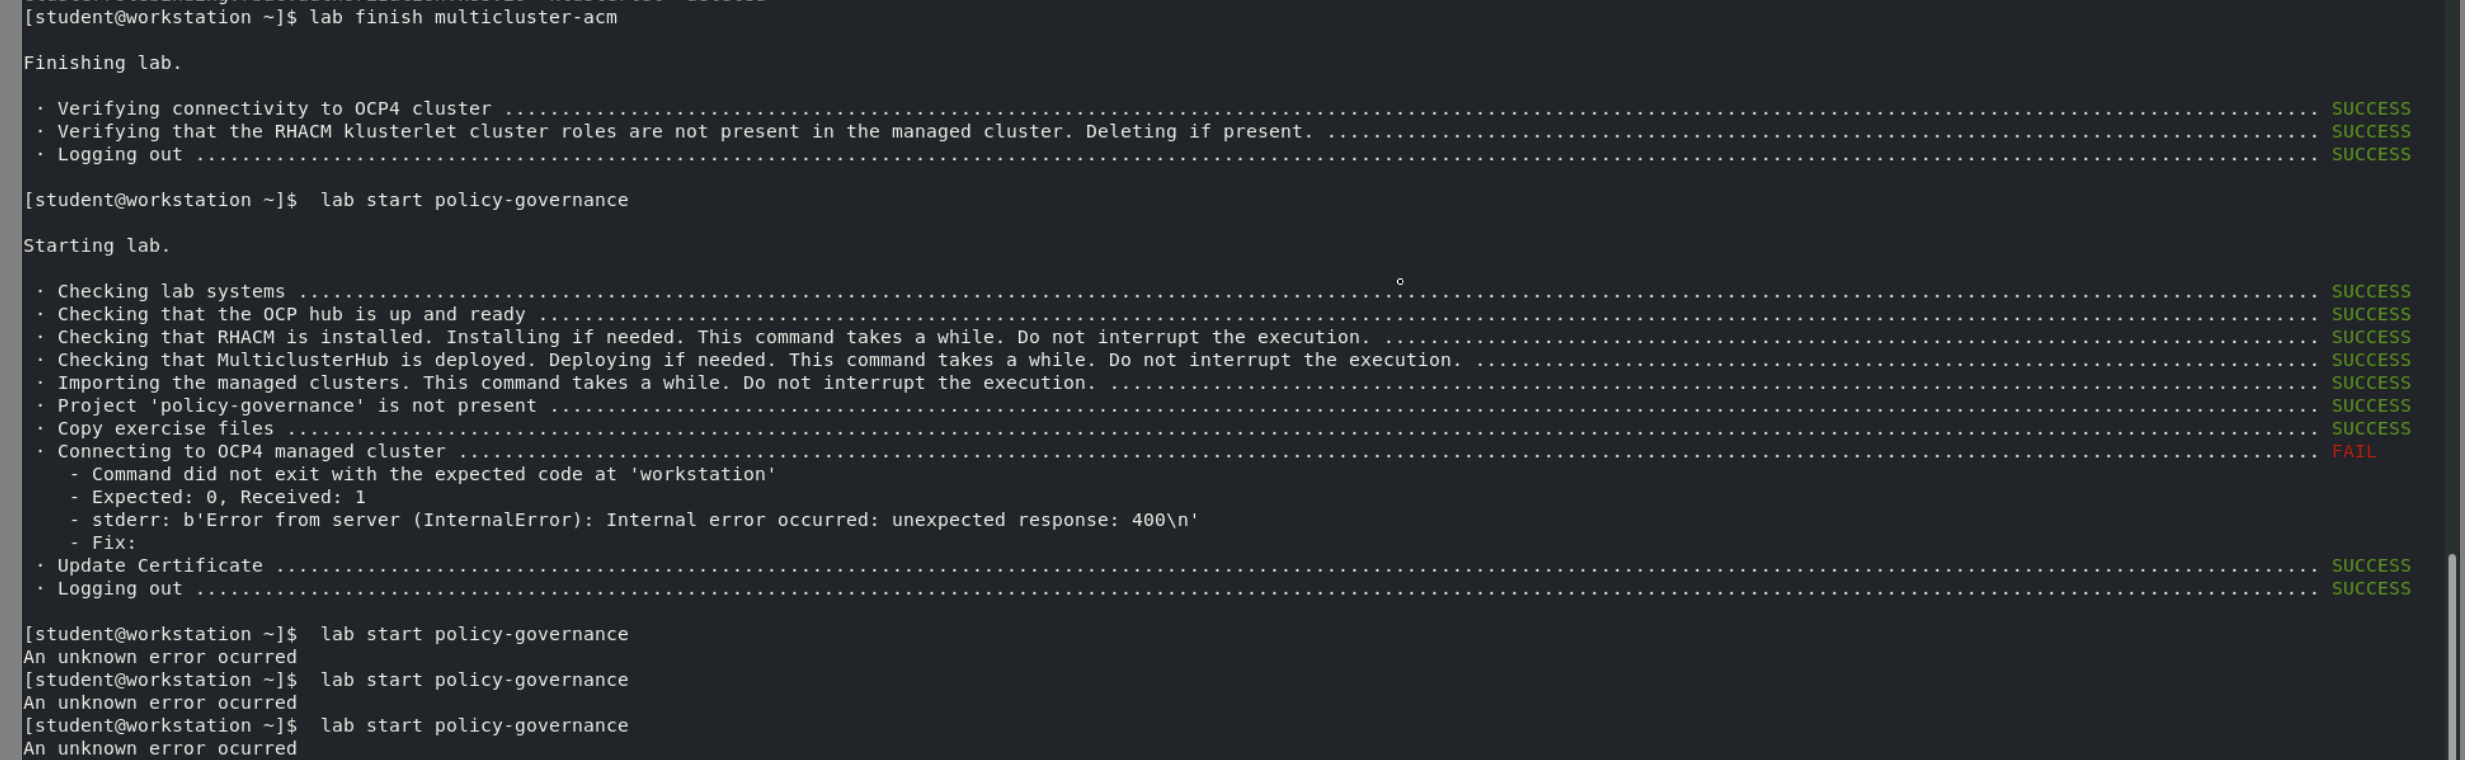This screenshot has width=2465, height=760.
Task: Click the 'Starting lab.' output line
Action: 97,246
